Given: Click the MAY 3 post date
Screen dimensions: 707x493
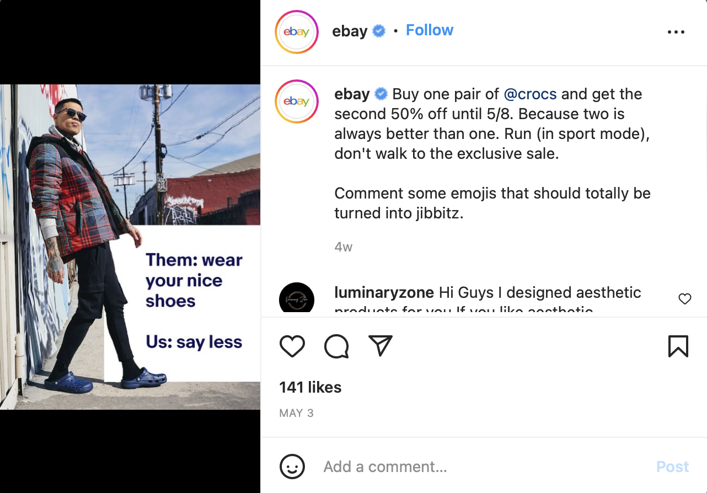Looking at the screenshot, I should [x=296, y=413].
